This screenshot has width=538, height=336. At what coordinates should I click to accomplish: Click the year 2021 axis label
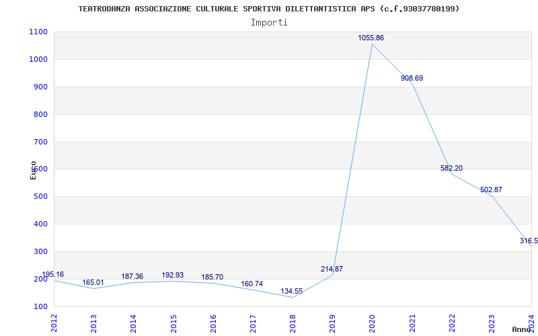[412, 323]
